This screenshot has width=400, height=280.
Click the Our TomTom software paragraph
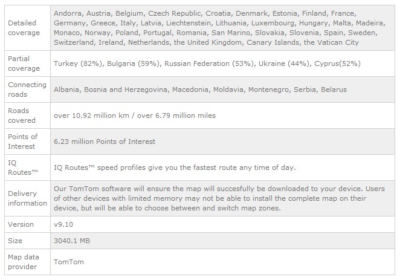point(219,198)
